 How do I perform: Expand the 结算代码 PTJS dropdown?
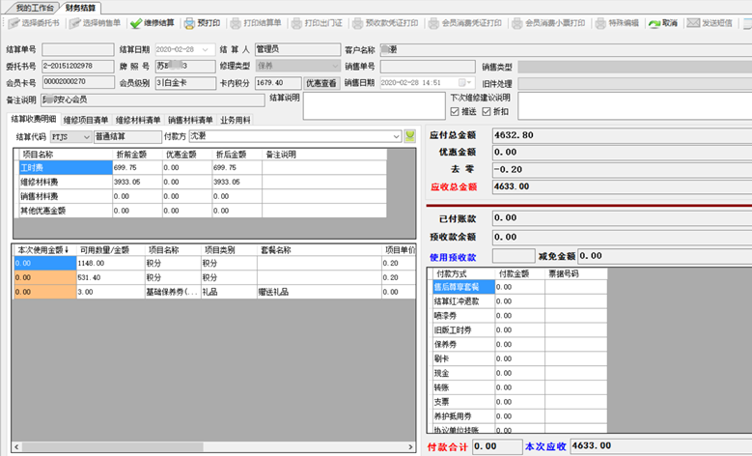(86, 136)
